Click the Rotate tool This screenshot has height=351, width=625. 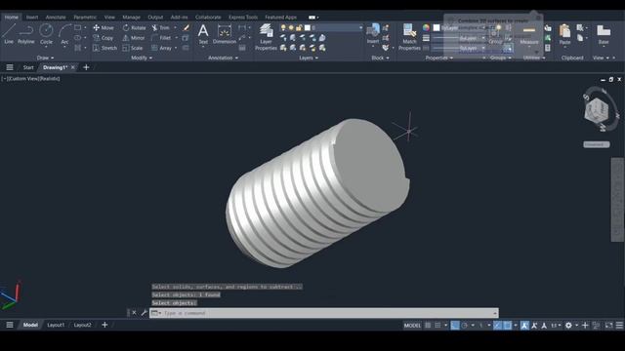tap(134, 28)
